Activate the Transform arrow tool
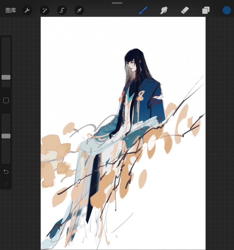 [x=79, y=10]
